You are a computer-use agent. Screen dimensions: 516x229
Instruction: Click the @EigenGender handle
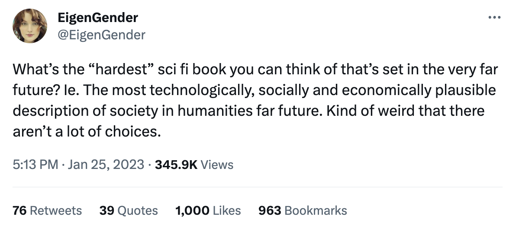[101, 35]
